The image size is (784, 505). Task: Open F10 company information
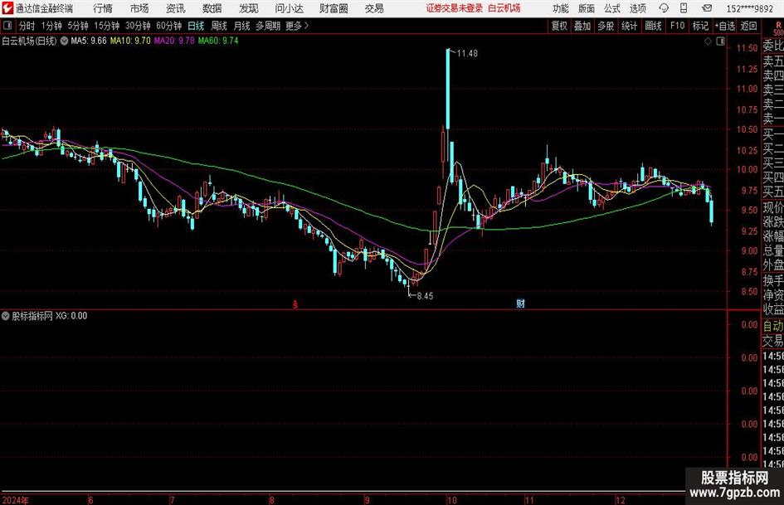click(678, 26)
